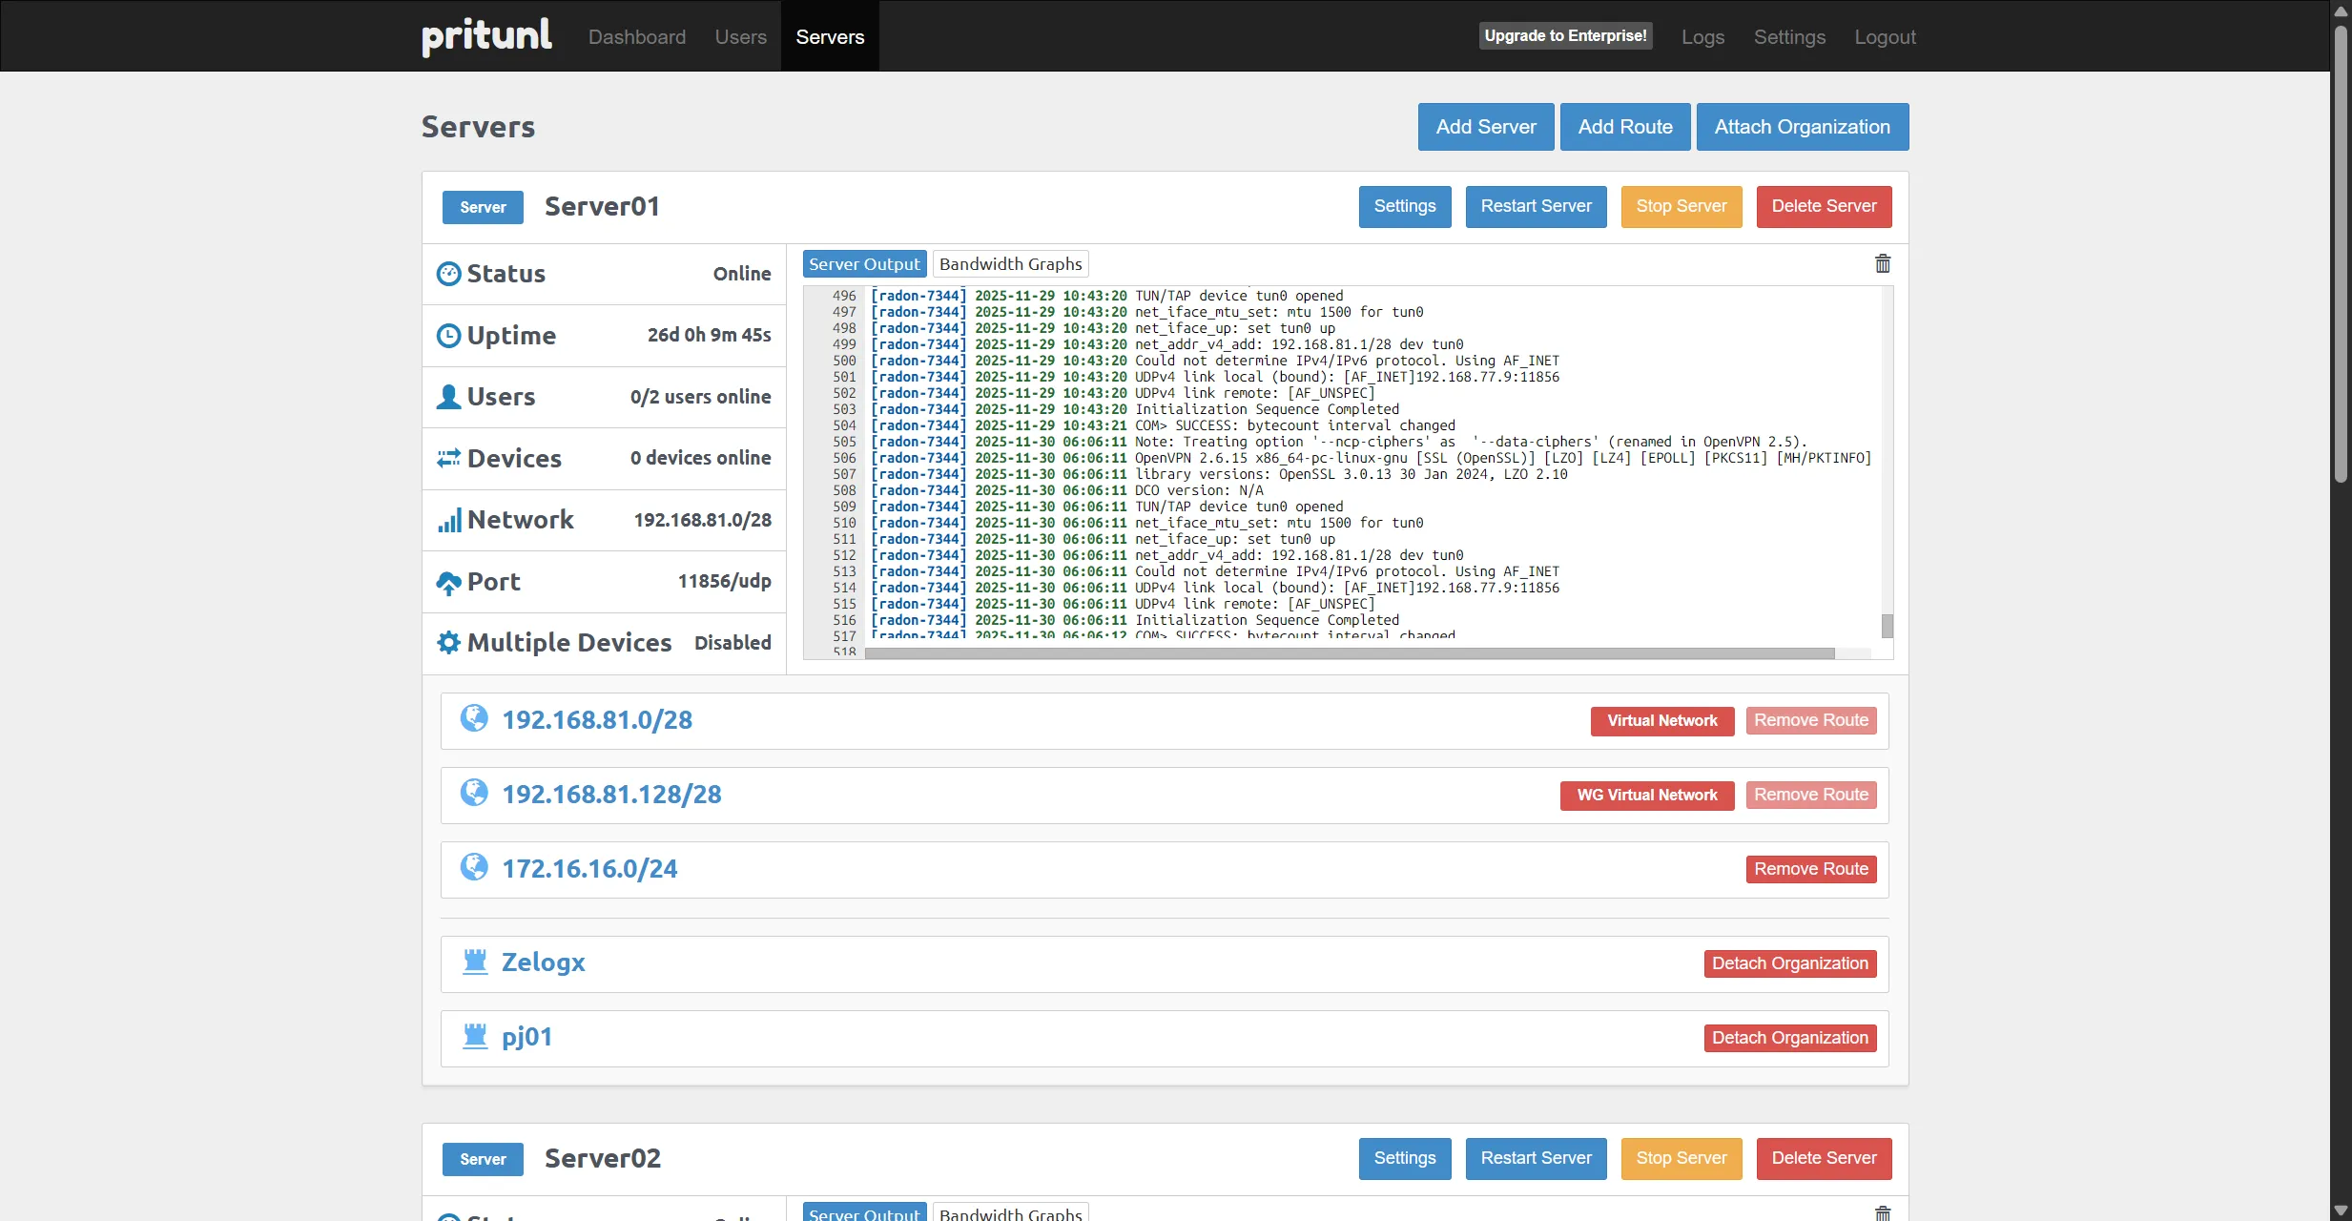Screen dimensions: 2352x1221
Task: Remove the 172.16.16.0/24 route
Action: 1809,869
